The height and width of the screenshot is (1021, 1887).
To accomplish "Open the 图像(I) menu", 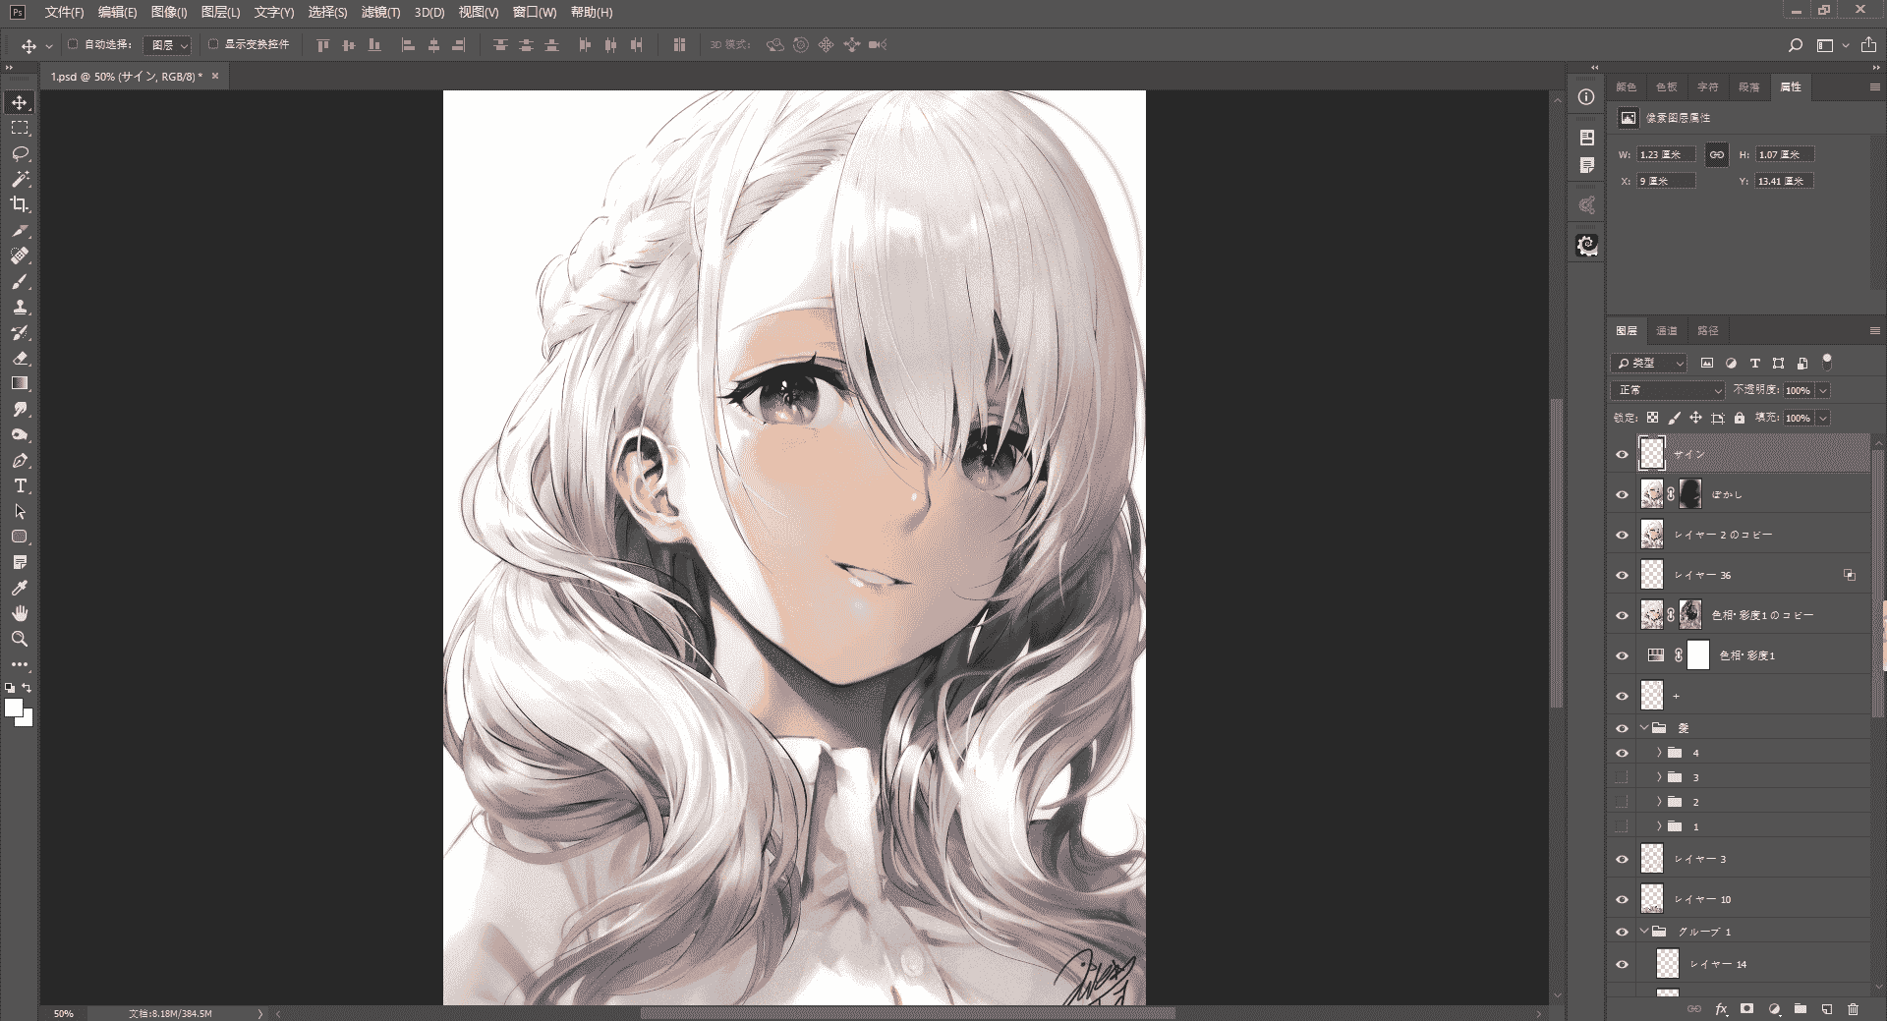I will coord(169,12).
